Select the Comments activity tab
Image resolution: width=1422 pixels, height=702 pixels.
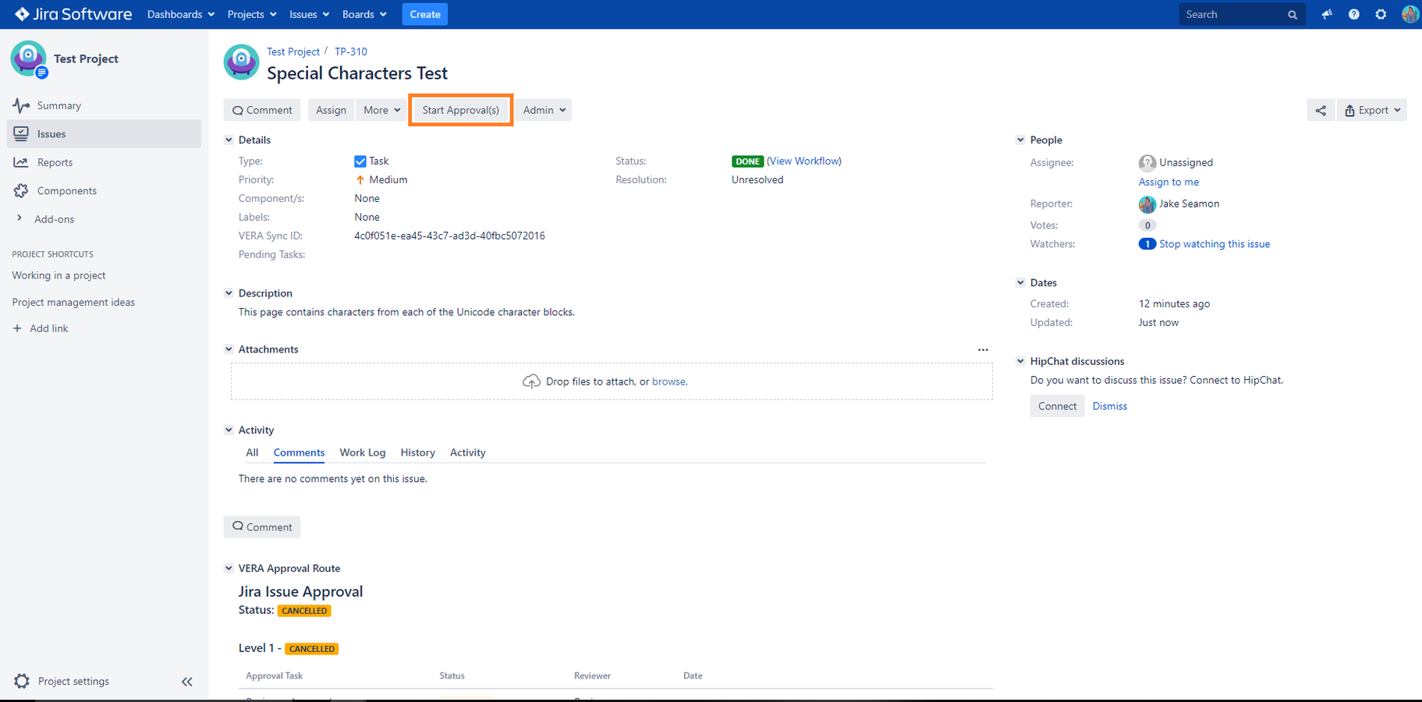click(299, 452)
